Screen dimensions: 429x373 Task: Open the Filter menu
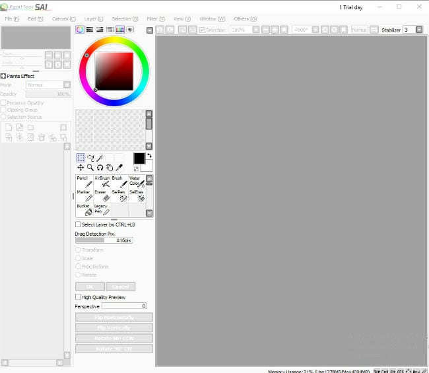pos(156,19)
